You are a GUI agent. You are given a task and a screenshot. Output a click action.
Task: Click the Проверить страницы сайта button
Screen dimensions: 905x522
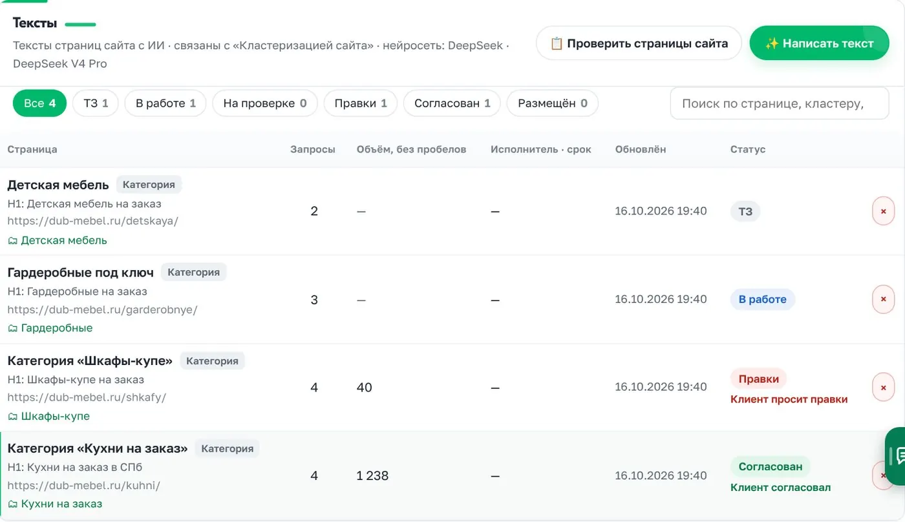[639, 43]
